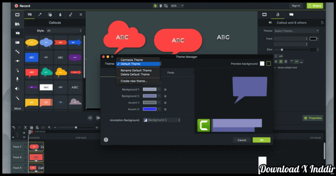Open the Behaviors sidebar icon

[17, 52]
